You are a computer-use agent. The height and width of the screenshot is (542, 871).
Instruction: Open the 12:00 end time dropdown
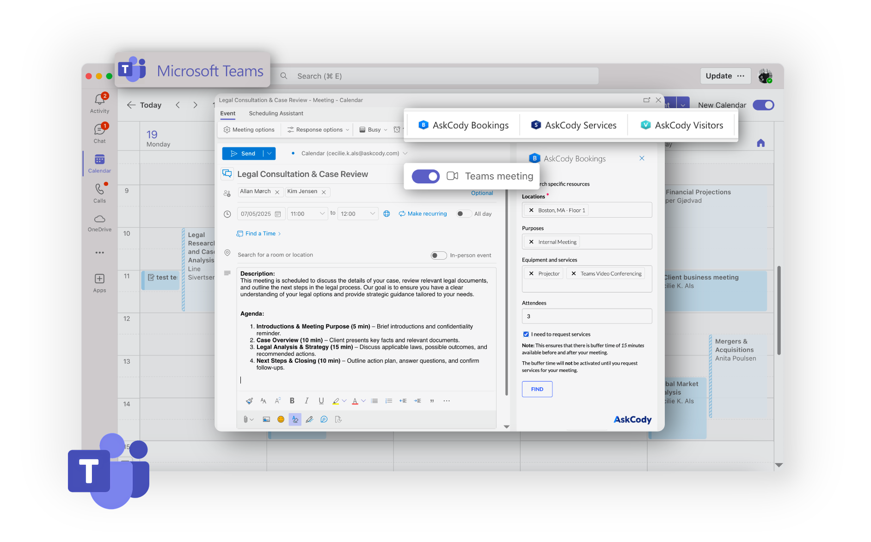(x=358, y=213)
